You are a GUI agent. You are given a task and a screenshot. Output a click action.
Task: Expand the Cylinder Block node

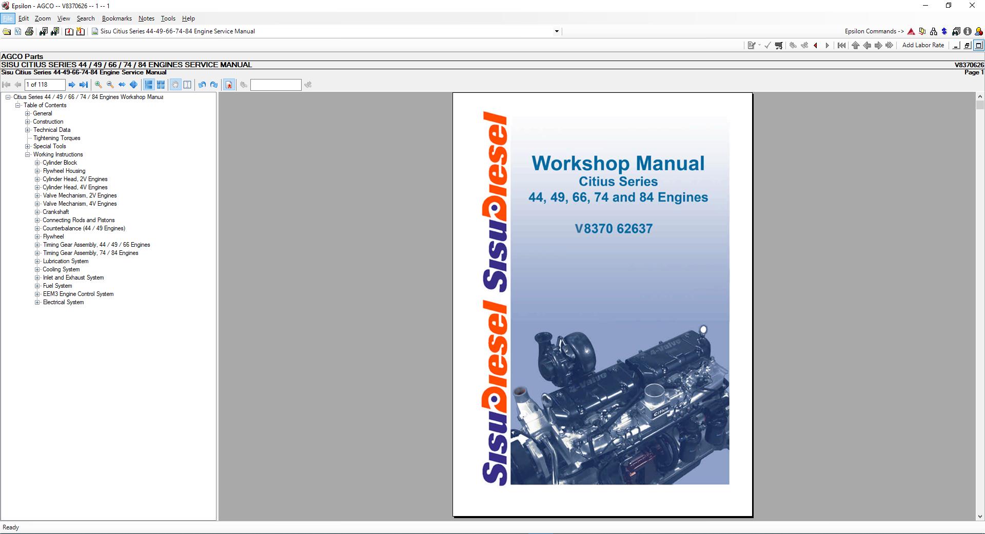37,163
